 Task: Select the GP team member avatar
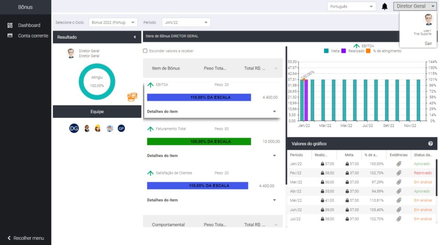[121, 128]
